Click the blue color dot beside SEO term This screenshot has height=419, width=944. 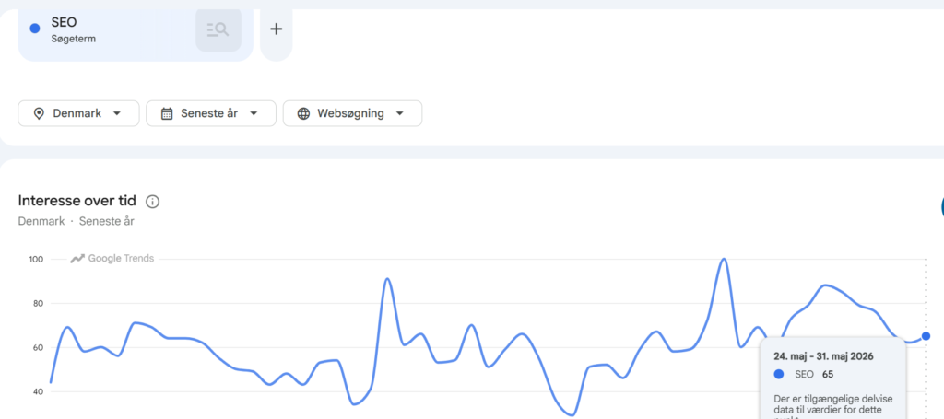(x=35, y=29)
